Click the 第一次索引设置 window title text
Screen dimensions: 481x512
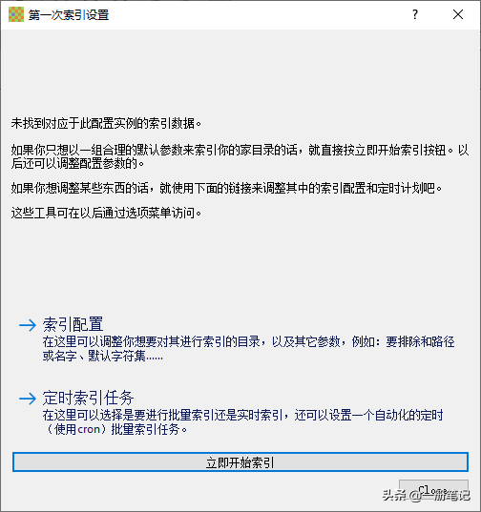tap(69, 15)
